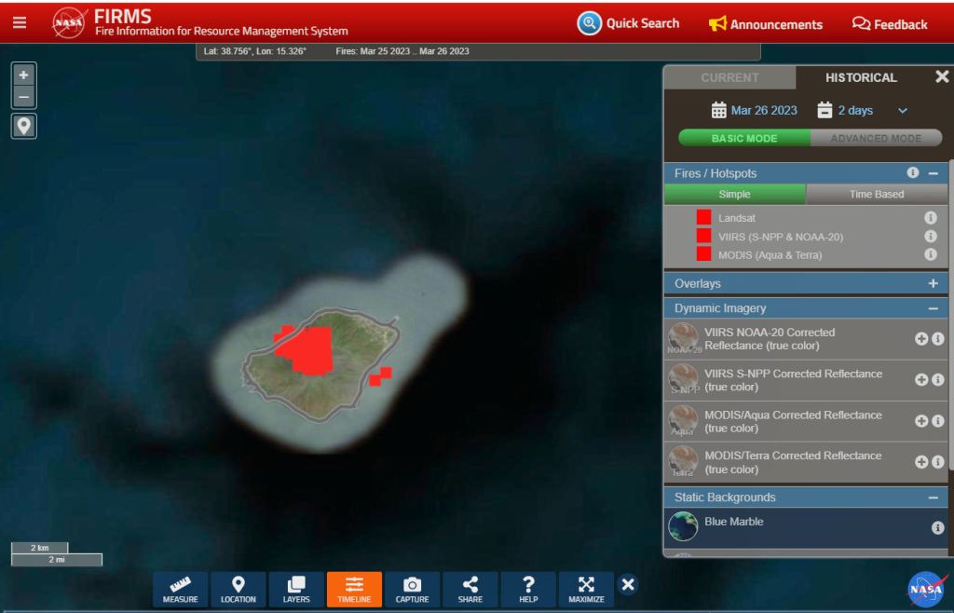The height and width of the screenshot is (613, 954).
Task: Collapse the Dynamic Imagery section
Action: click(933, 308)
